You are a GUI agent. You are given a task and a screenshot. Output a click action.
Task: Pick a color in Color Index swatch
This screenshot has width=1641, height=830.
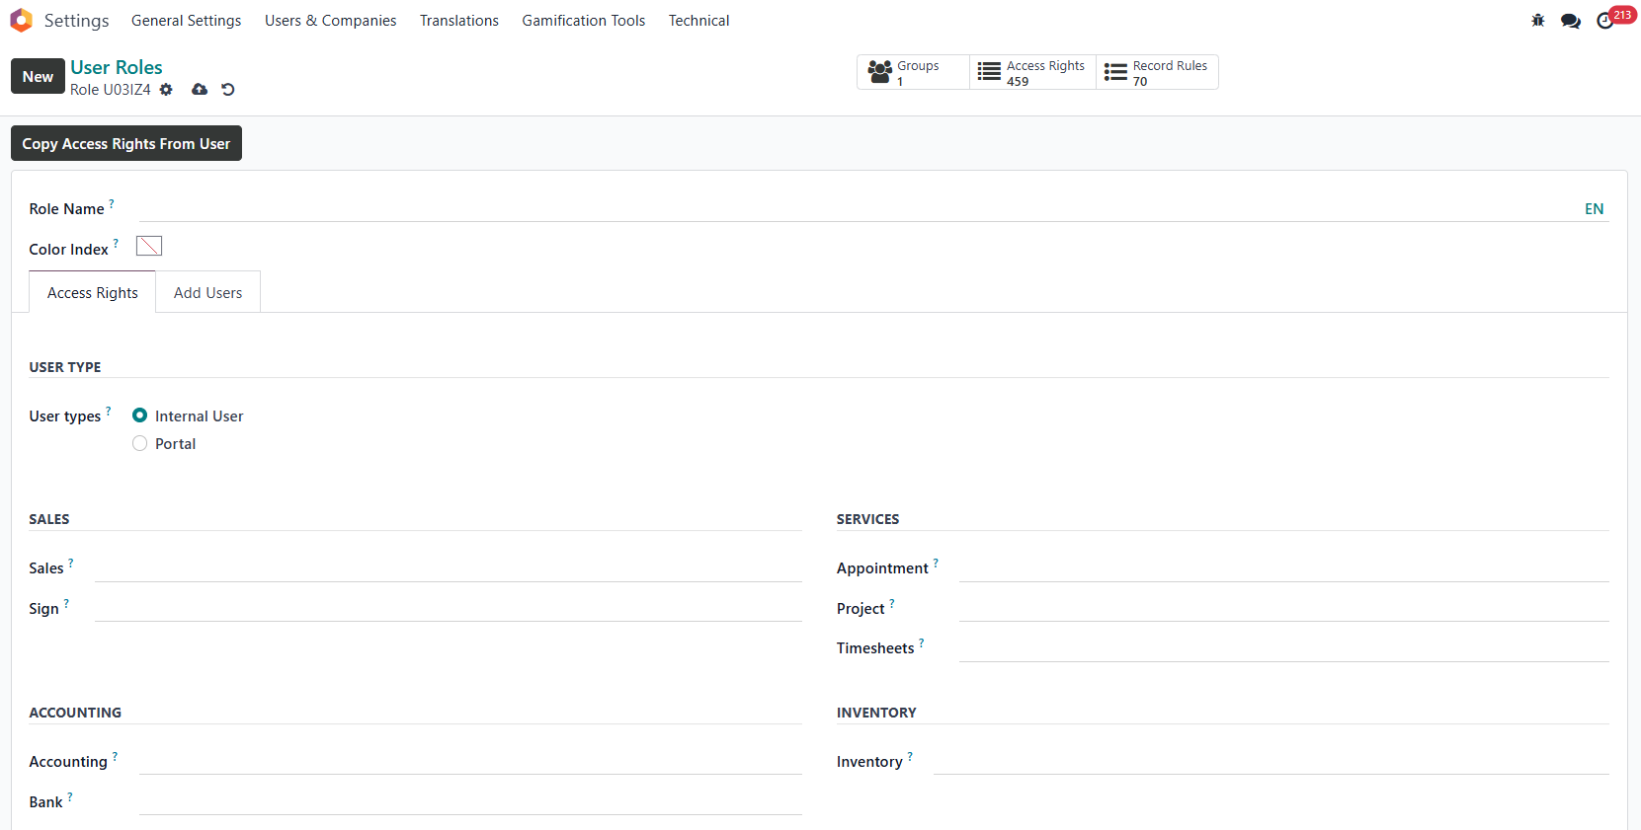149,246
